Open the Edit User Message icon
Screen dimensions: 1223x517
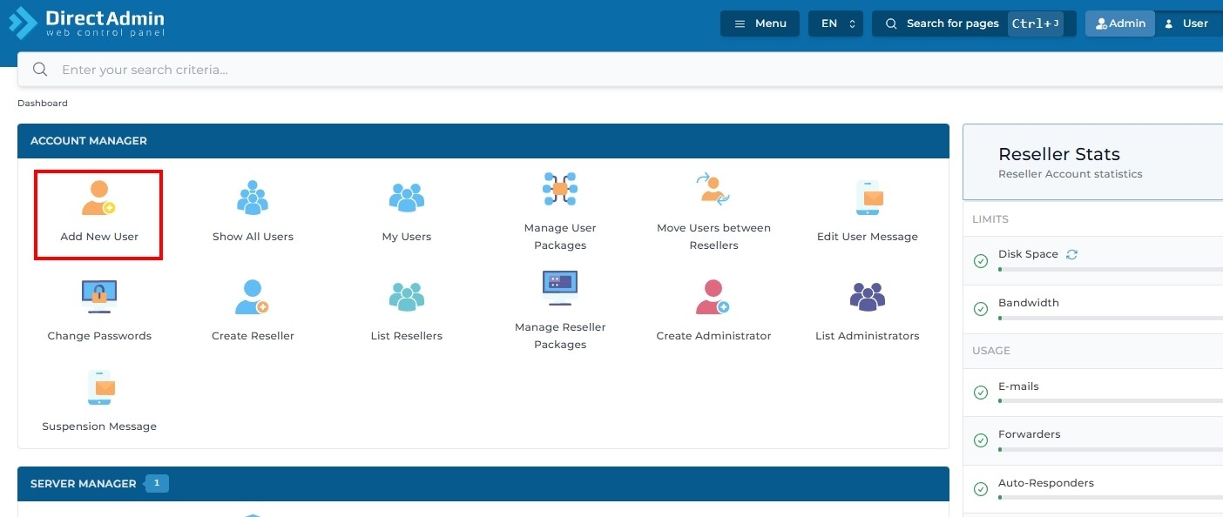(x=868, y=198)
